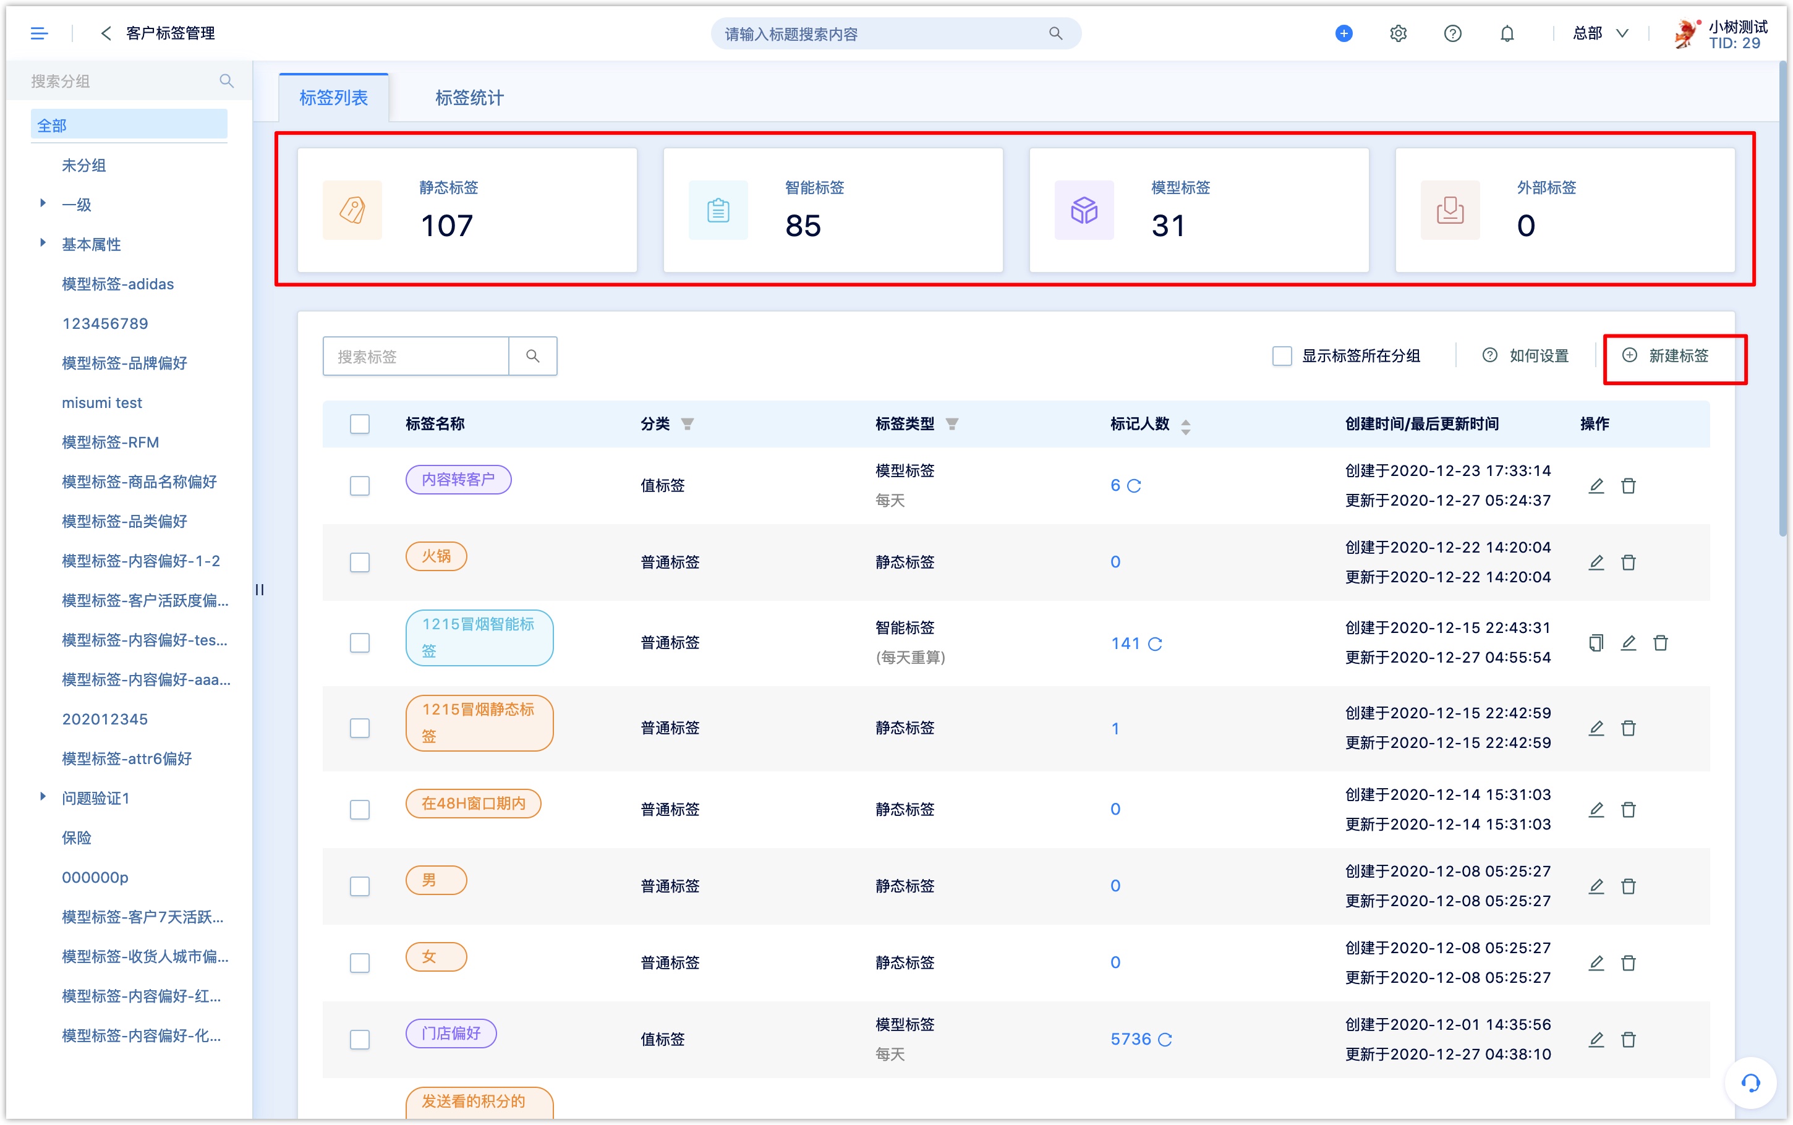This screenshot has height=1125, width=1793.
Task: Click the blue plus icon in header
Action: pyautogui.click(x=1344, y=33)
